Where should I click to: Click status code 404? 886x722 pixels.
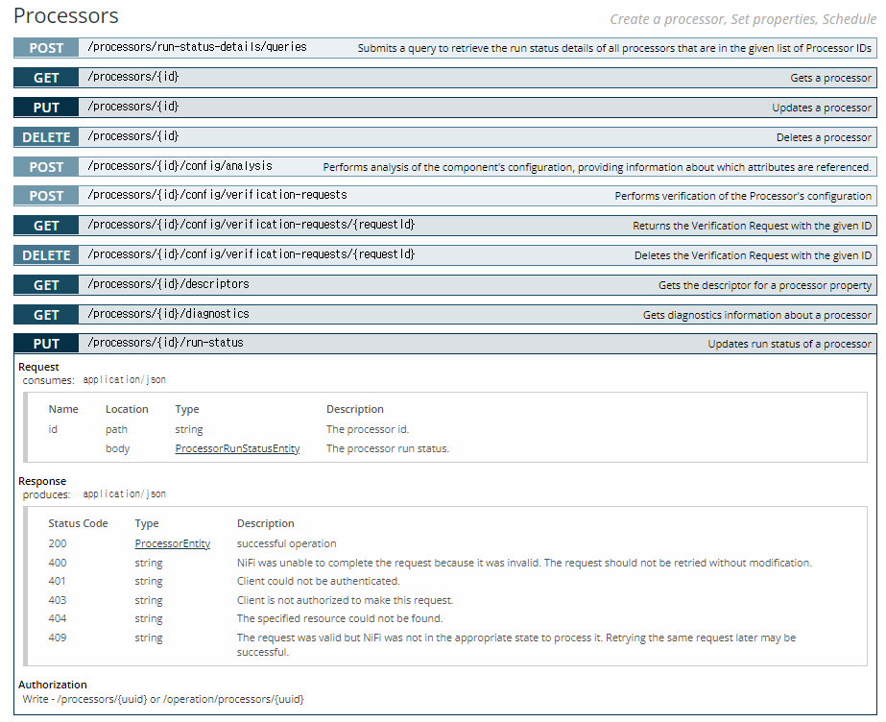pyautogui.click(x=57, y=618)
